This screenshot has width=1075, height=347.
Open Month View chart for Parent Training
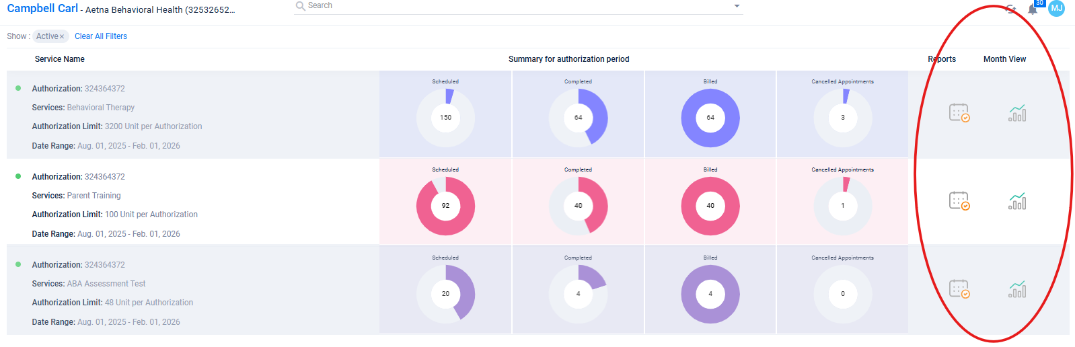click(x=1017, y=201)
